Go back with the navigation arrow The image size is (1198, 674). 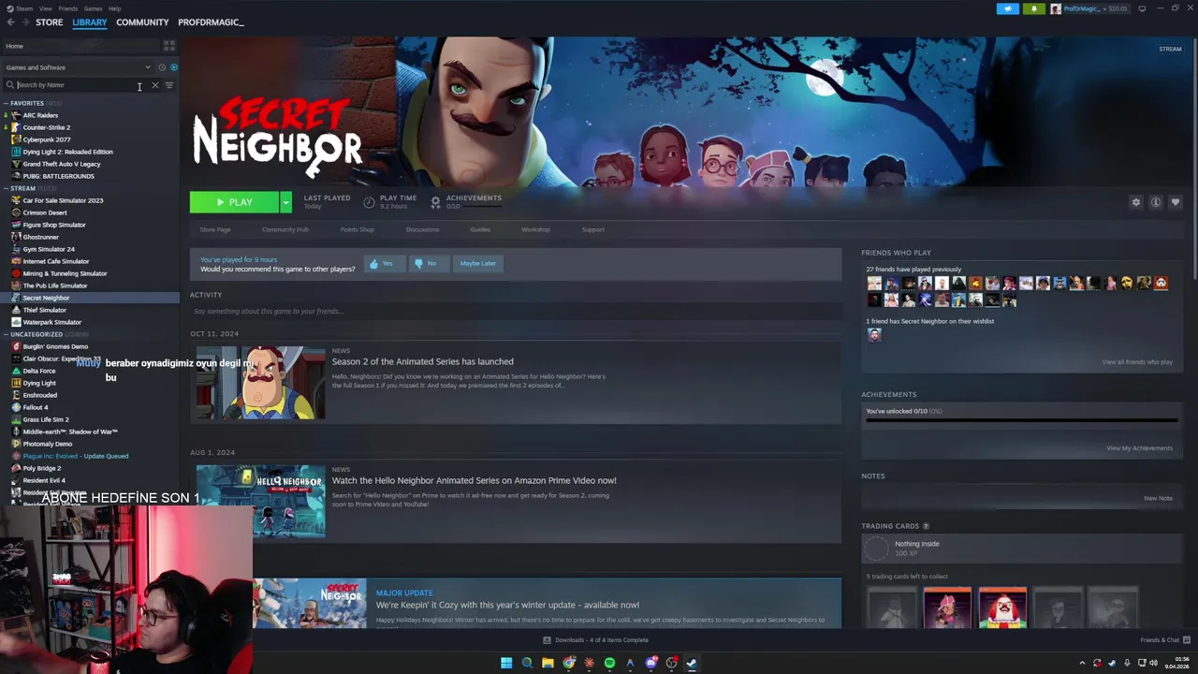[10, 22]
